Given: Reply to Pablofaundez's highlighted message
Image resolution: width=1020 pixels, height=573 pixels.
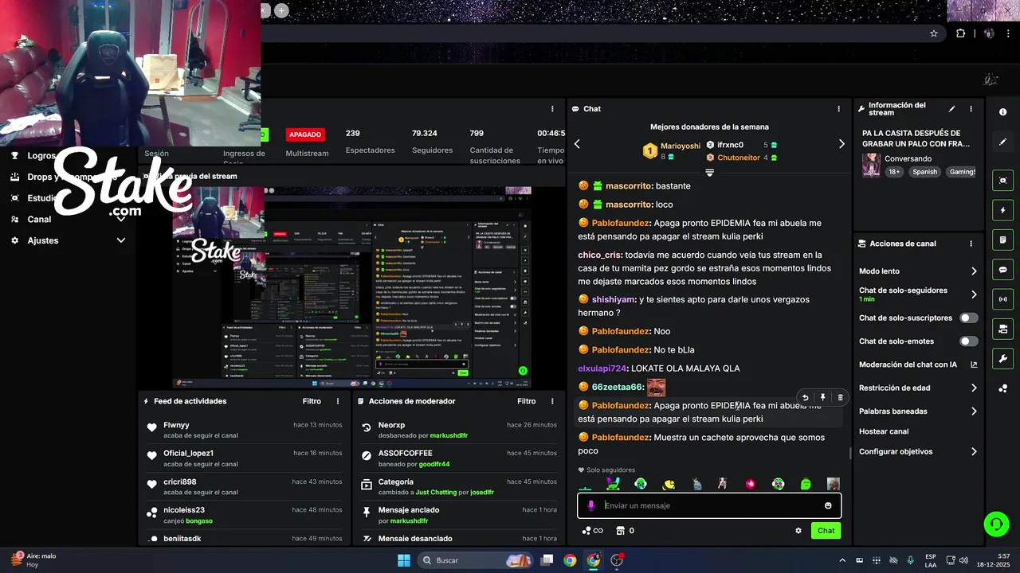Looking at the screenshot, I should coord(805,398).
